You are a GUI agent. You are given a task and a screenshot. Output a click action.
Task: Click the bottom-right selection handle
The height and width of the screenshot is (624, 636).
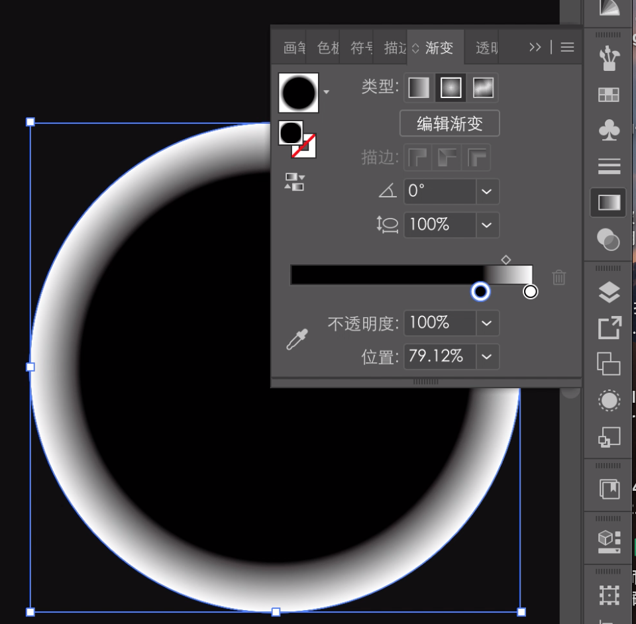pos(521,612)
